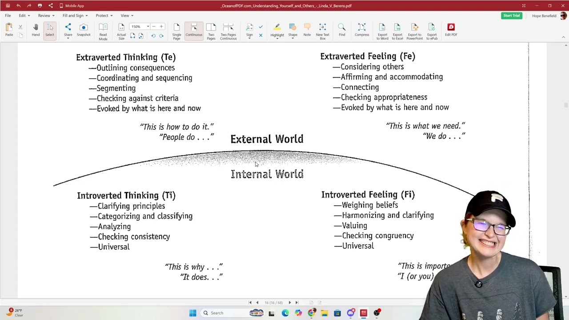Save the document via title bar icon
Image resolution: width=569 pixels, height=320 pixels.
coord(8,6)
